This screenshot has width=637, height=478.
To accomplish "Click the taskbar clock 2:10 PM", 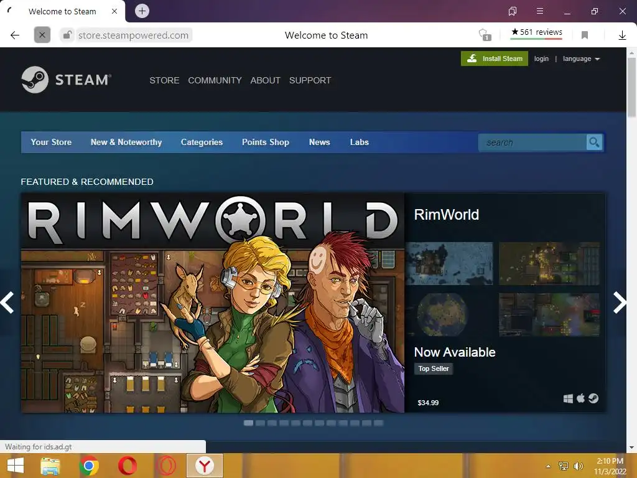I will tap(610, 461).
